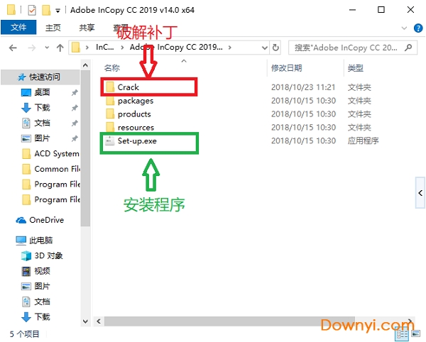Image resolution: width=426 pixels, height=342 pixels.
Task: Open the Help question mark icon
Action: [x=418, y=28]
